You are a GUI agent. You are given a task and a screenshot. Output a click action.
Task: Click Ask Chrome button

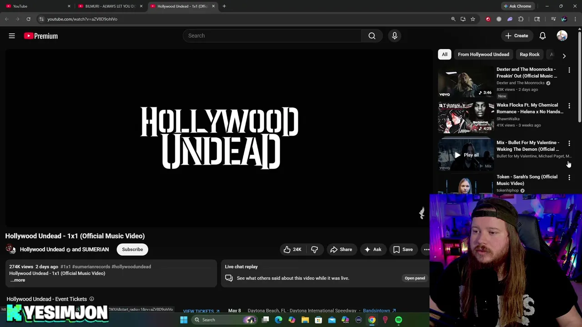coord(517,6)
